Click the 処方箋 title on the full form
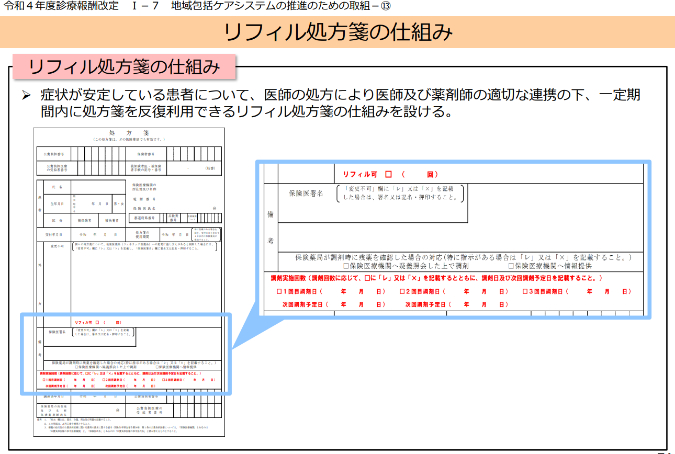This screenshot has height=454, width=675. [129, 133]
